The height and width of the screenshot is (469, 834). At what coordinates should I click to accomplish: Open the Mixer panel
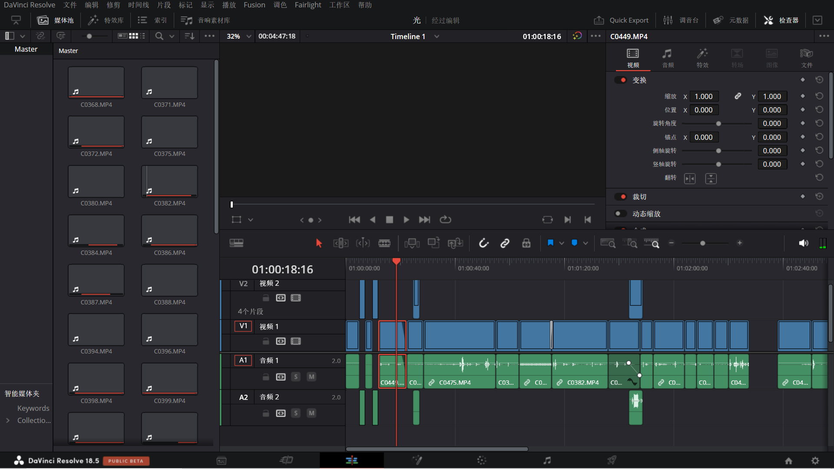click(681, 20)
